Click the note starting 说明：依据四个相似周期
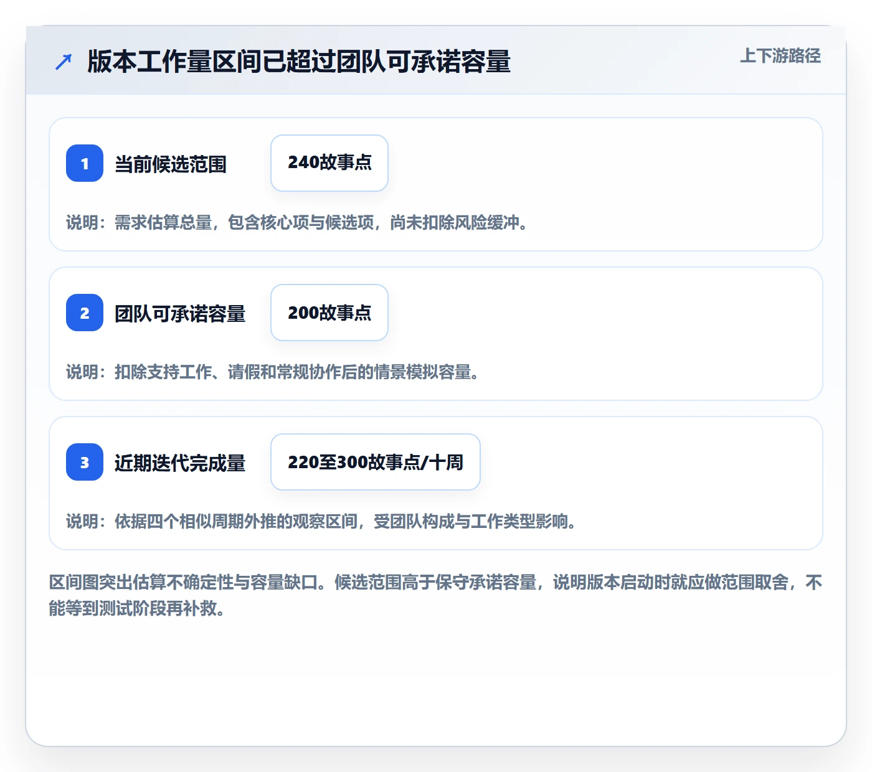Image resolution: width=872 pixels, height=772 pixels. click(322, 521)
